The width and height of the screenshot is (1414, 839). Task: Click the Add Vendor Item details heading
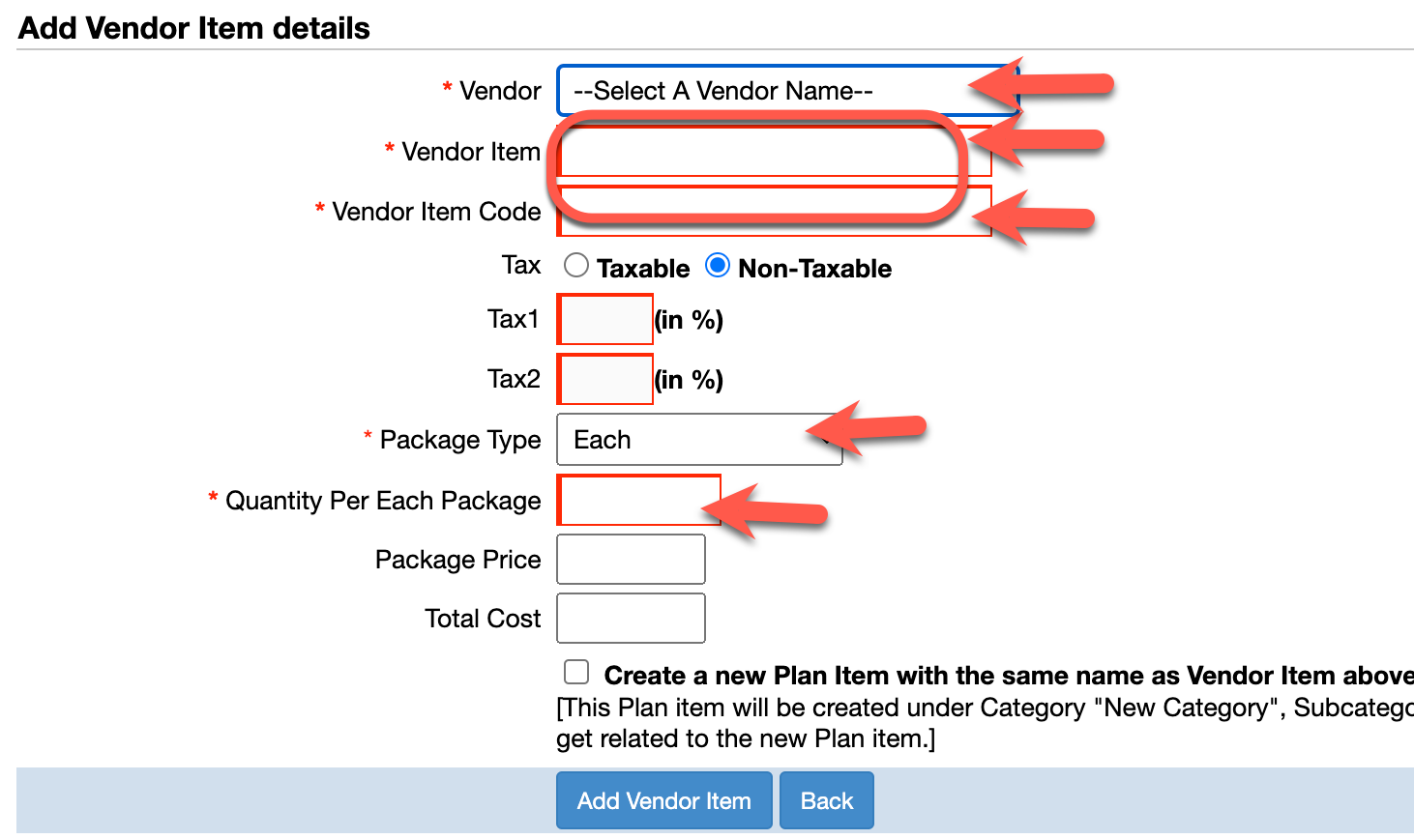[194, 28]
